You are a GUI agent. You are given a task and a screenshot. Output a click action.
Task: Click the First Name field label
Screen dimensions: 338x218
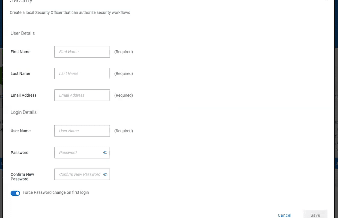pos(20,52)
